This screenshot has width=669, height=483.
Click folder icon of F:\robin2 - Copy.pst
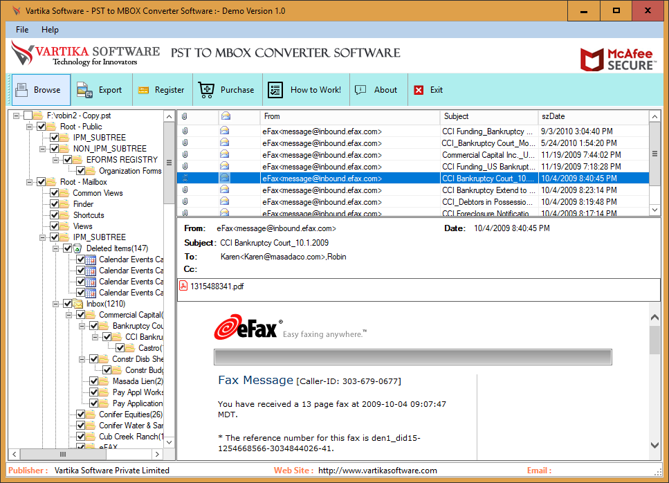click(x=38, y=115)
